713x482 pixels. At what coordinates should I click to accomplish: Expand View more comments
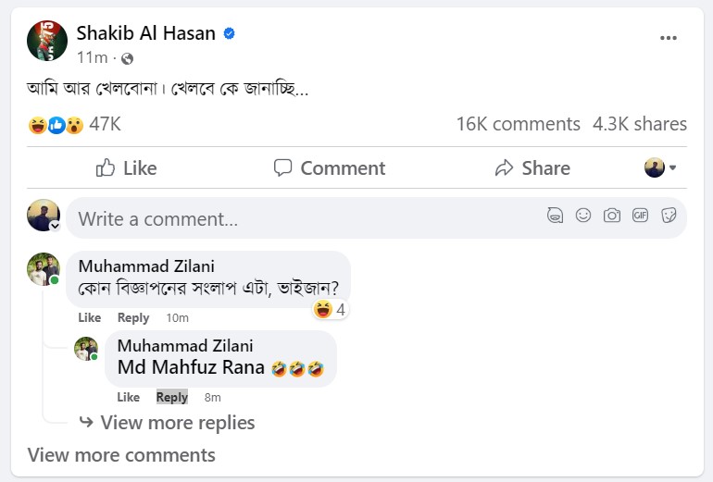(x=121, y=455)
